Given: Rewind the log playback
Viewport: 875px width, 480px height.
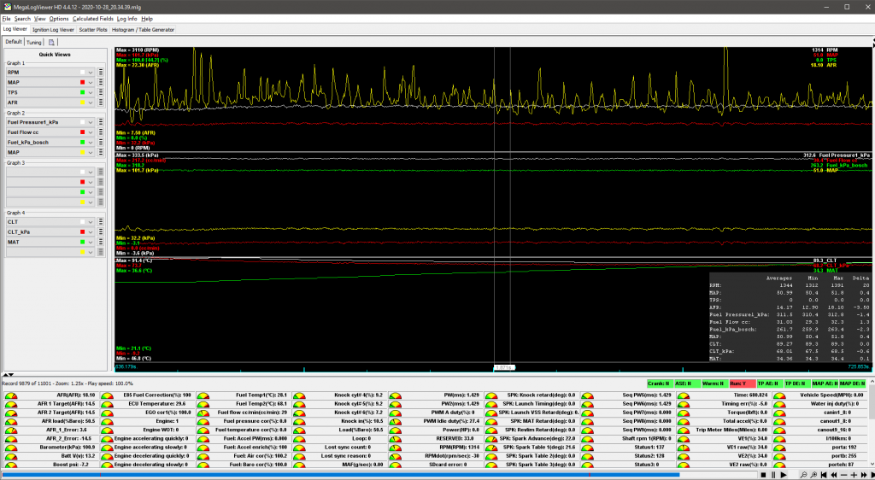Looking at the screenshot, I should [834, 475].
